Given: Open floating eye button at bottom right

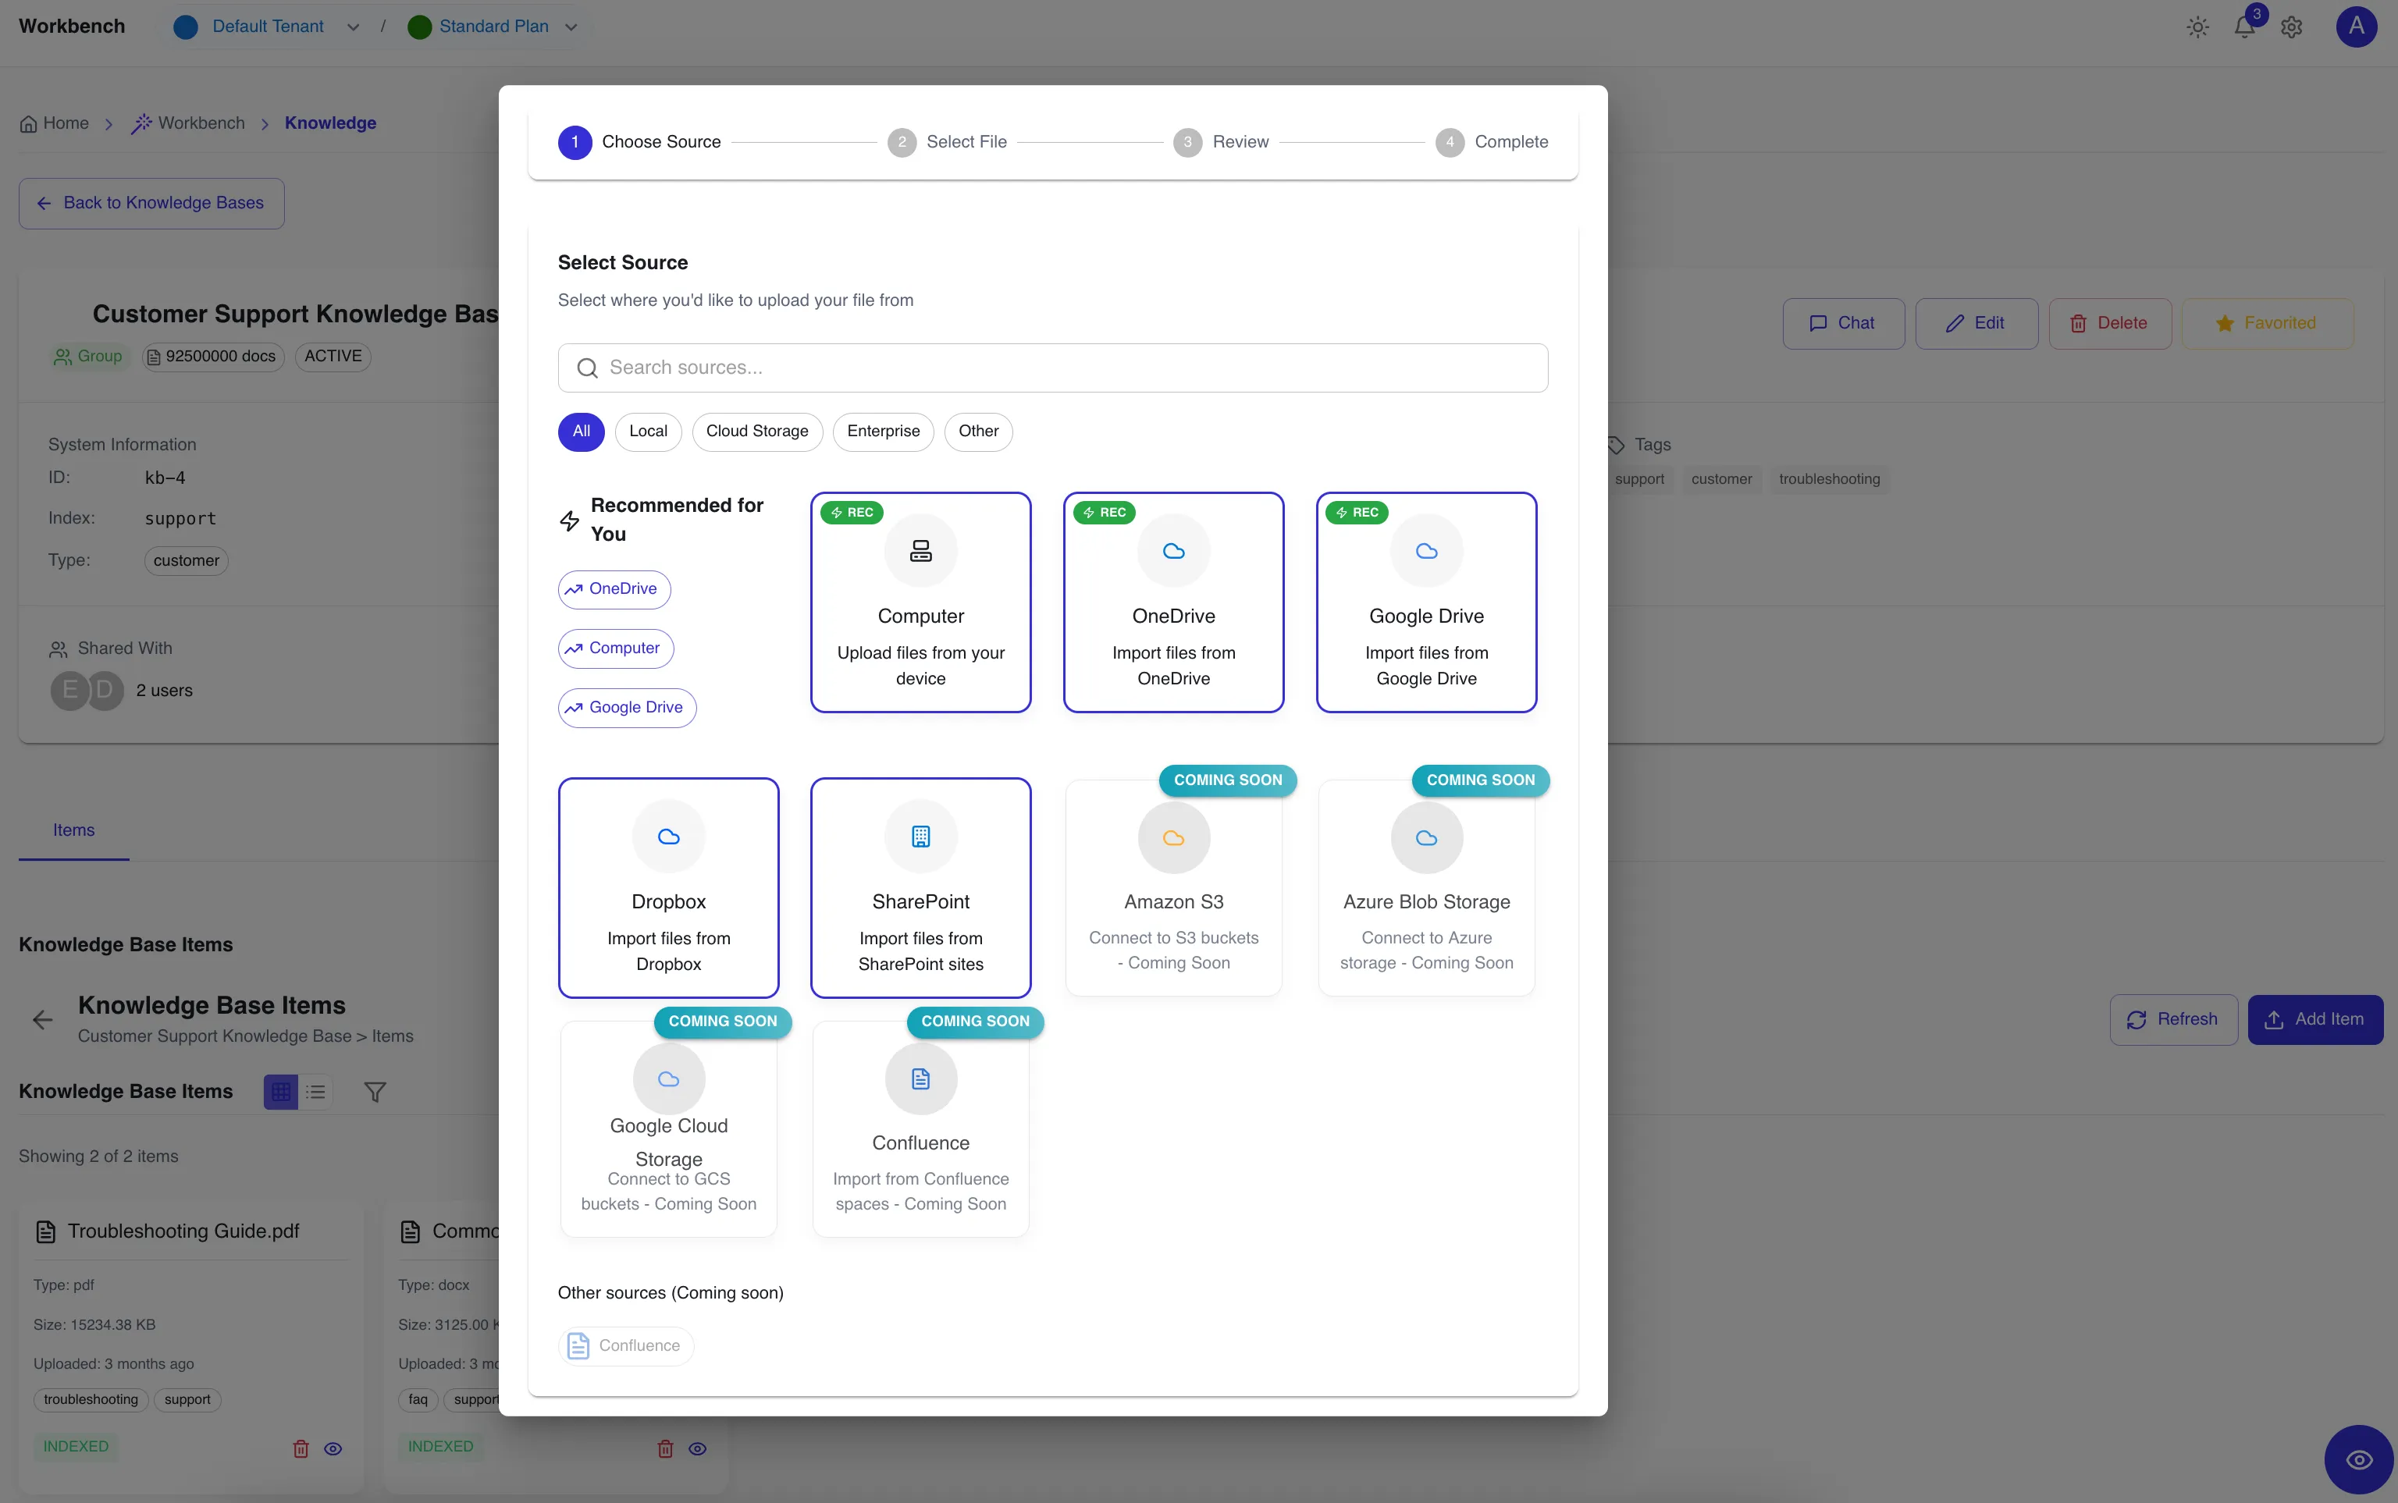Looking at the screenshot, I should (2358, 1460).
